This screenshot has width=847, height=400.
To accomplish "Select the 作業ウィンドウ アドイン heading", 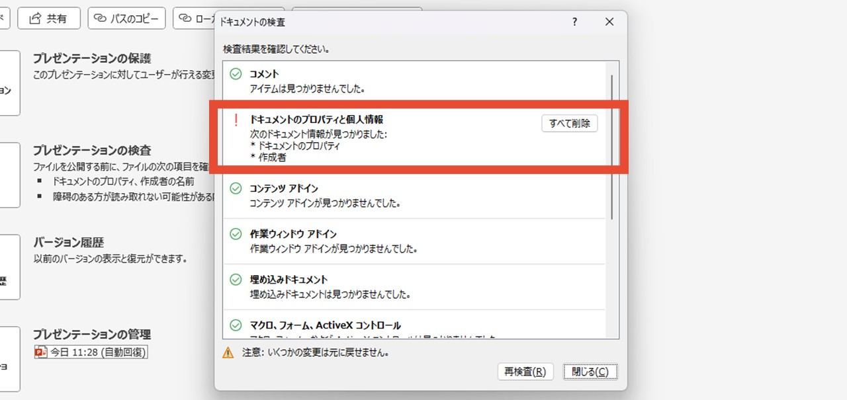I will pos(293,234).
